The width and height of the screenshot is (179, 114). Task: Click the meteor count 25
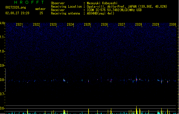pyautogui.click(x=41, y=13)
